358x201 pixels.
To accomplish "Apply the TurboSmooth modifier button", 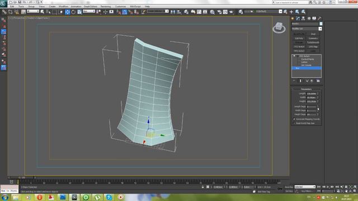I will [x=313, y=42].
